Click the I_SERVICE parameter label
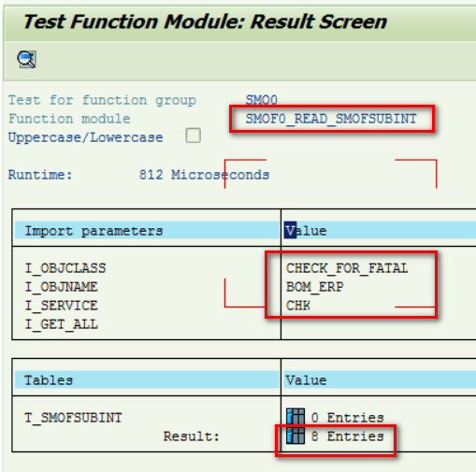 point(62,306)
